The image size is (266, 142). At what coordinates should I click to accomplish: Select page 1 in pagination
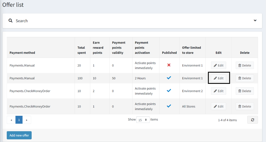19,120
